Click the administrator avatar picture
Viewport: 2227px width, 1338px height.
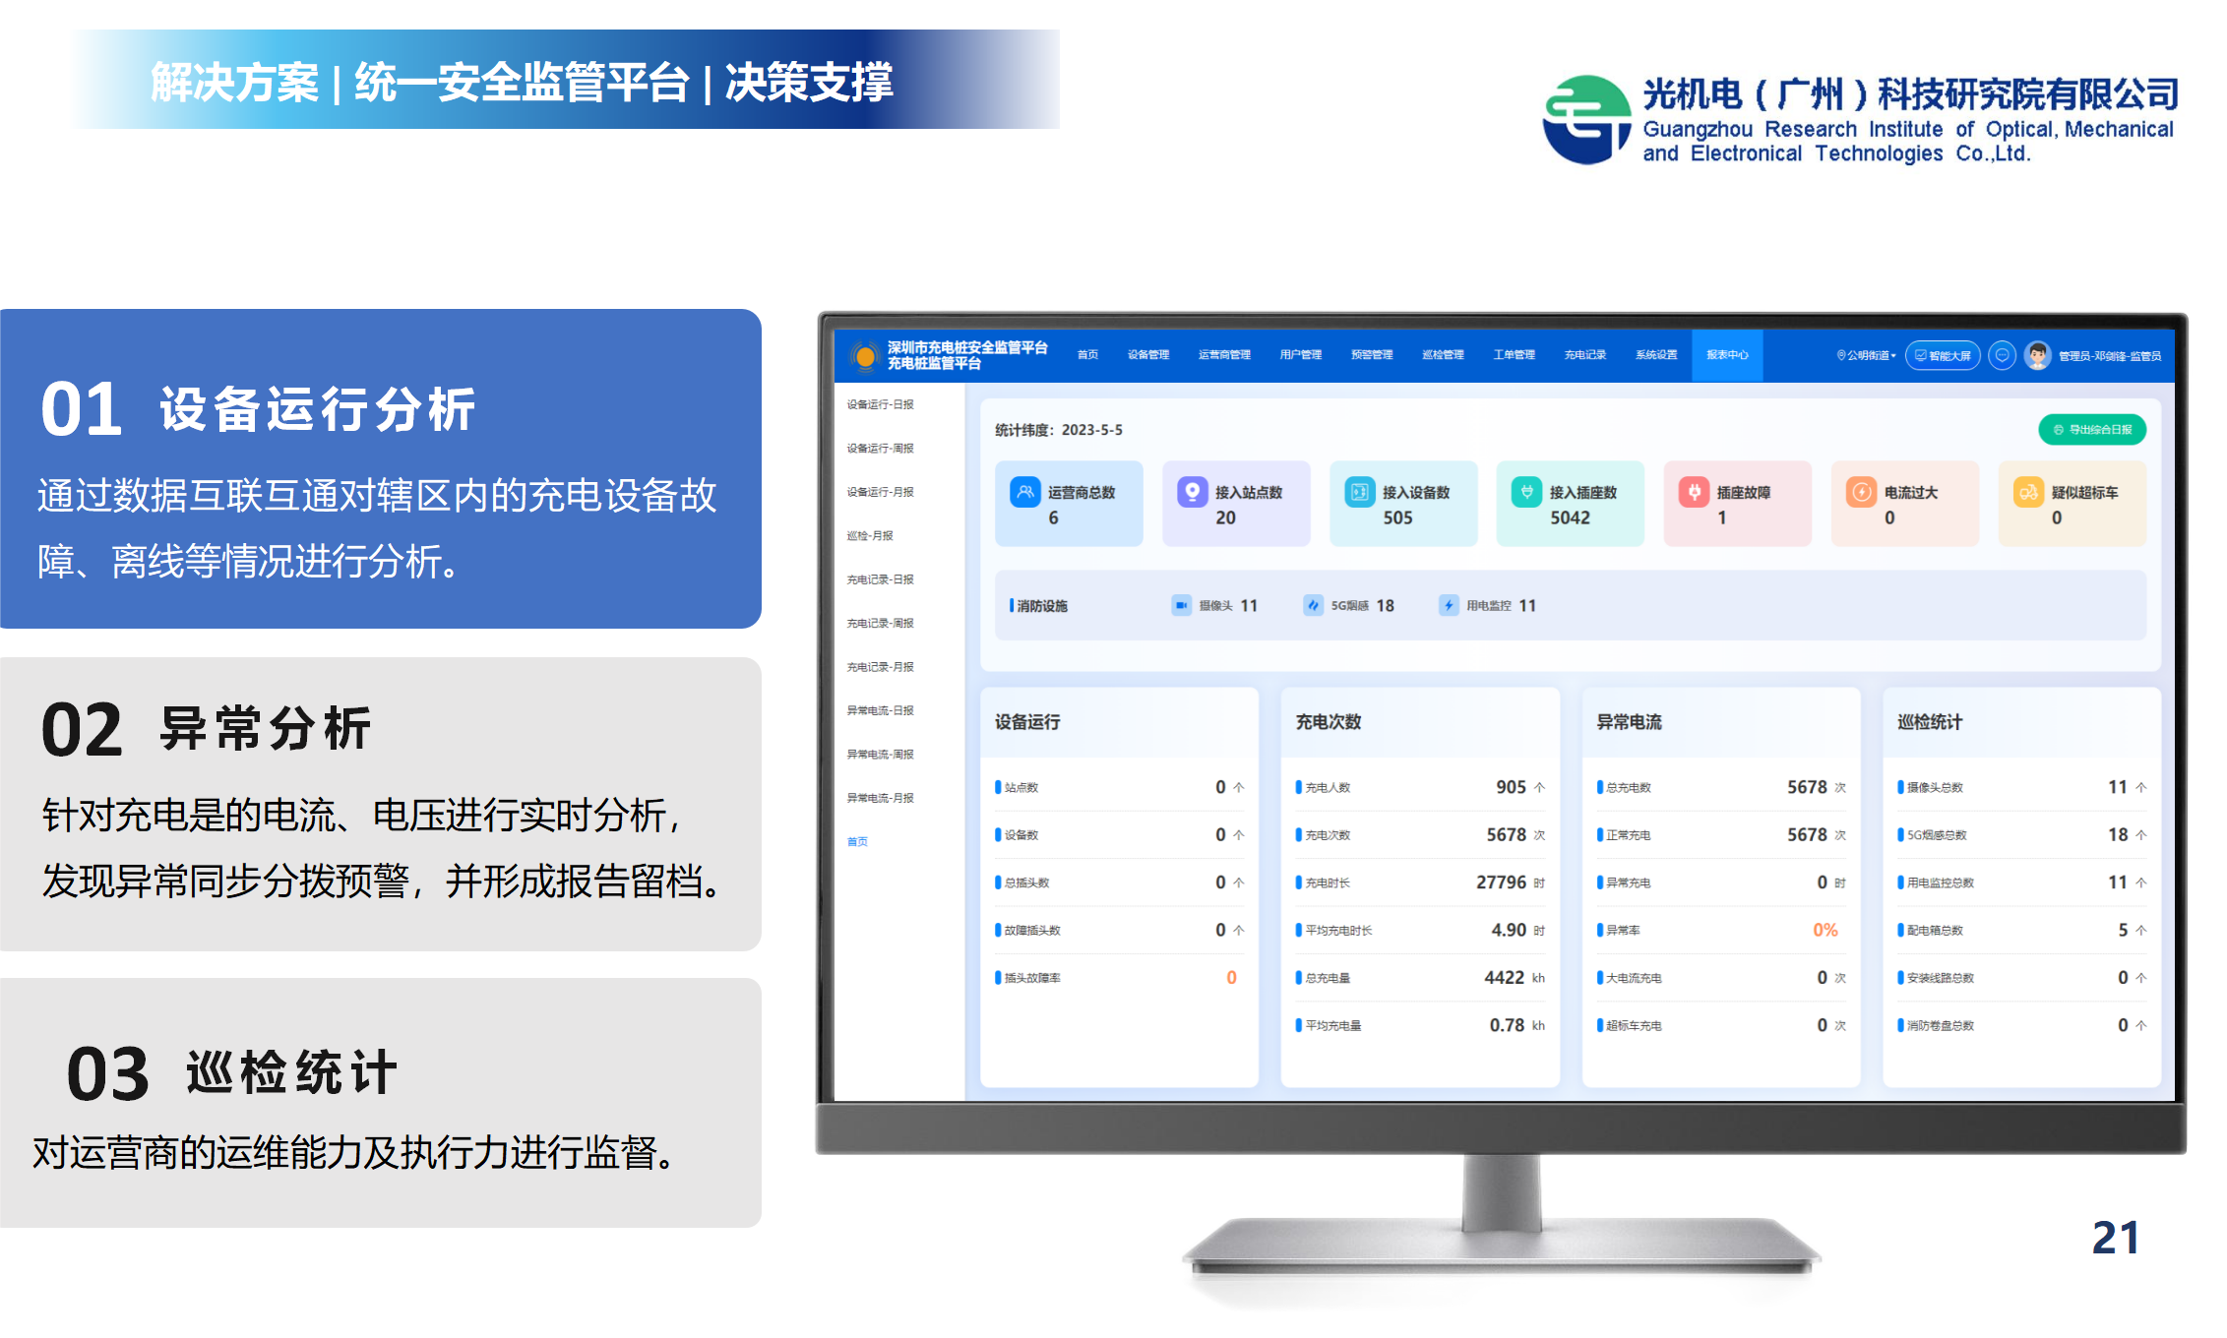[2038, 355]
